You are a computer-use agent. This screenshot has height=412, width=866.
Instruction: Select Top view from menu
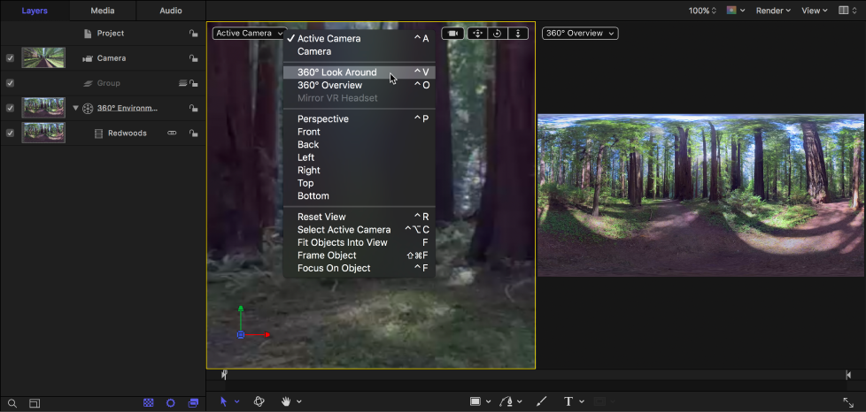click(359, 183)
